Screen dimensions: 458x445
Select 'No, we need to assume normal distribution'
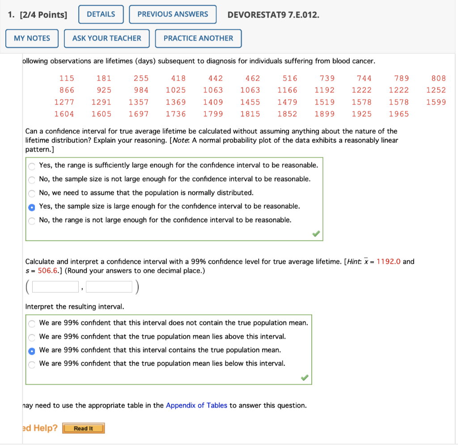[x=32, y=194]
